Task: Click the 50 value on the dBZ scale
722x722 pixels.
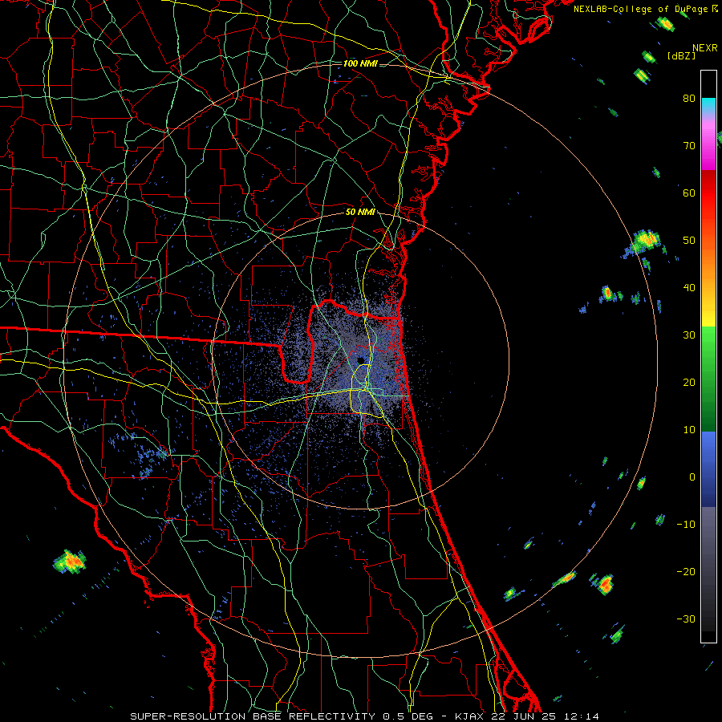Action: pyautogui.click(x=689, y=241)
